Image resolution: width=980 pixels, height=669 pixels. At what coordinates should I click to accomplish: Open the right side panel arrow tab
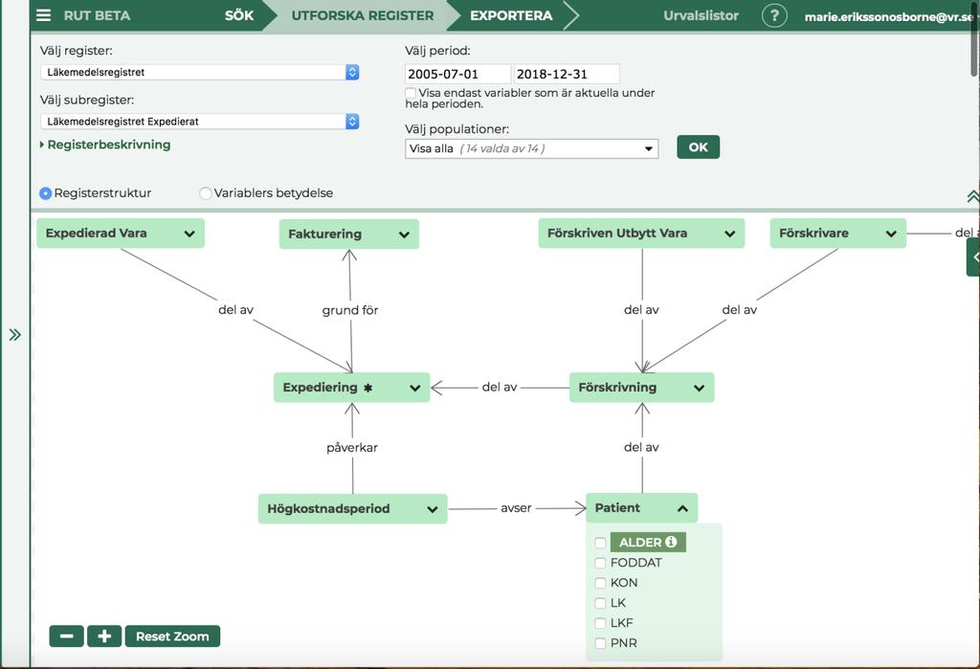[x=973, y=256]
